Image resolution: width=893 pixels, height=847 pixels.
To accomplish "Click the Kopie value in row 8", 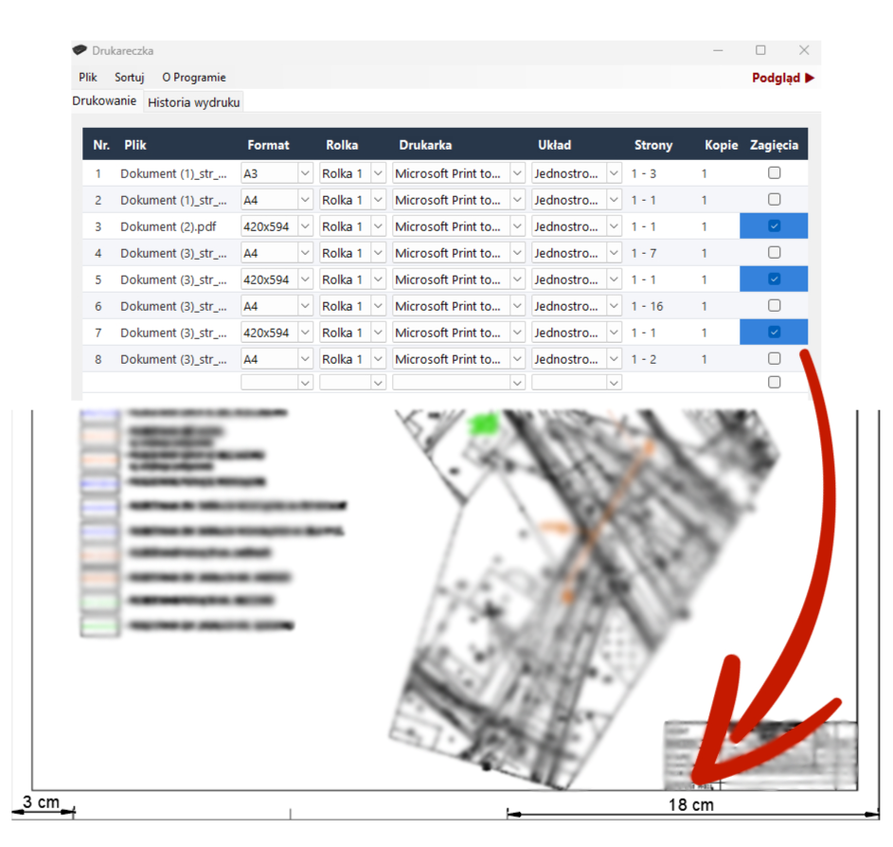I will pos(705,359).
